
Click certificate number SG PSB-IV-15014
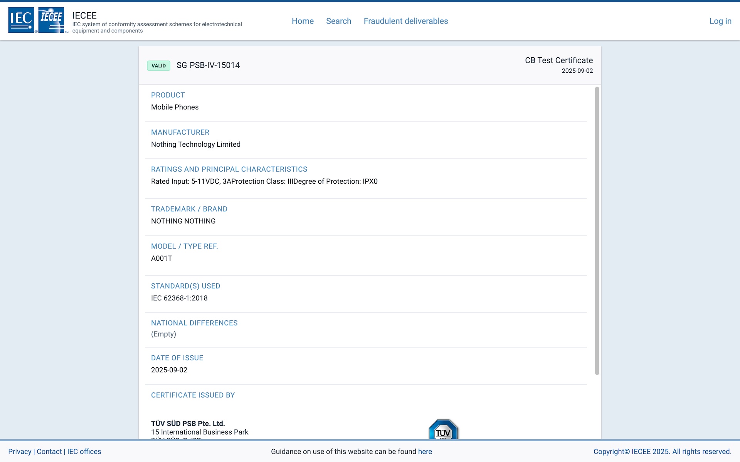pyautogui.click(x=208, y=65)
